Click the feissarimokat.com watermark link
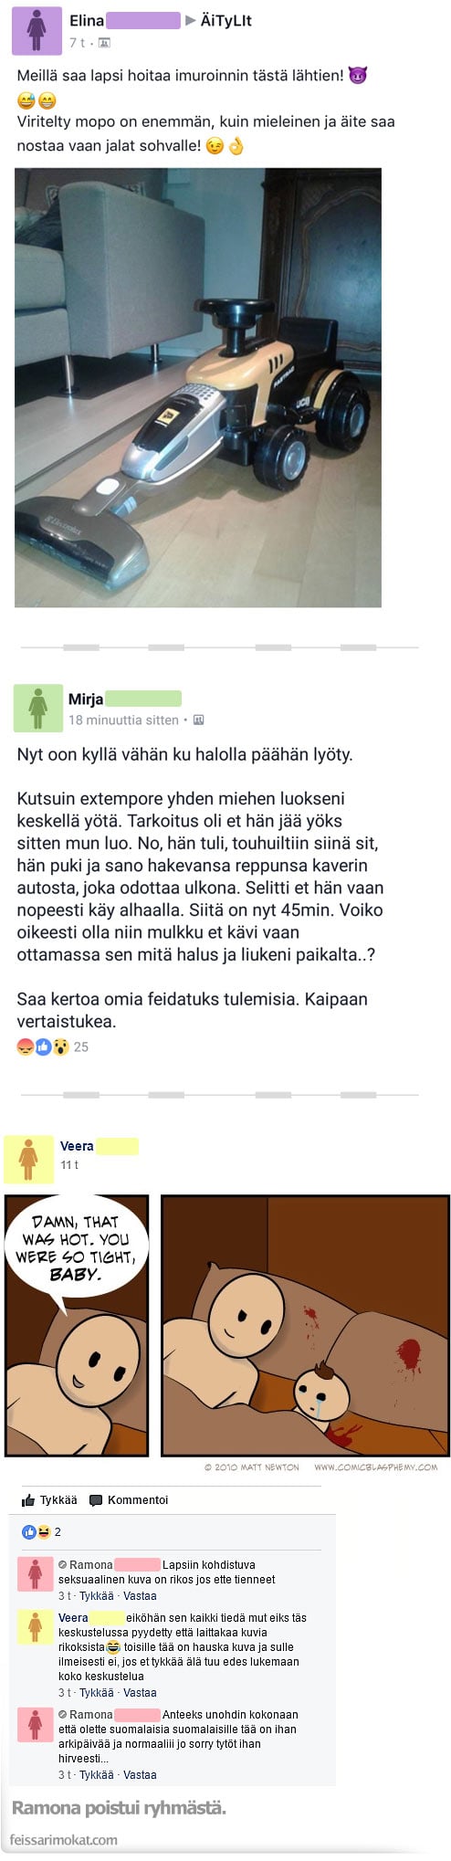This screenshot has height=1861, width=451. click(x=64, y=1839)
